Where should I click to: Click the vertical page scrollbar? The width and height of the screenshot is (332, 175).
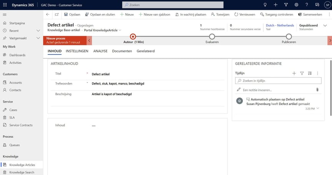331,88
